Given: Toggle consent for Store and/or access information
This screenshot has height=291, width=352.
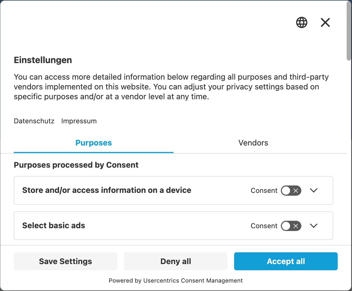Looking at the screenshot, I should click(x=291, y=191).
